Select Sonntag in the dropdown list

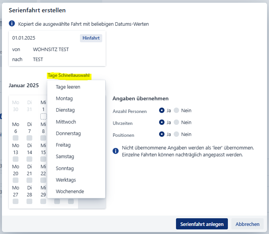tap(65, 168)
